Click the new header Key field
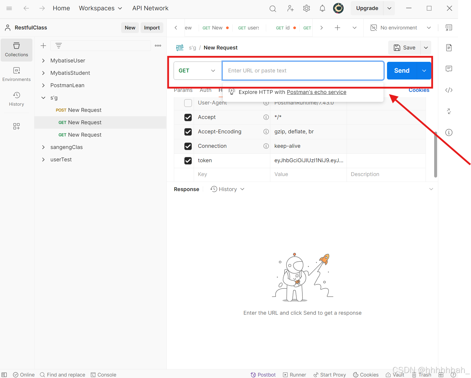The image size is (471, 378). point(232,174)
